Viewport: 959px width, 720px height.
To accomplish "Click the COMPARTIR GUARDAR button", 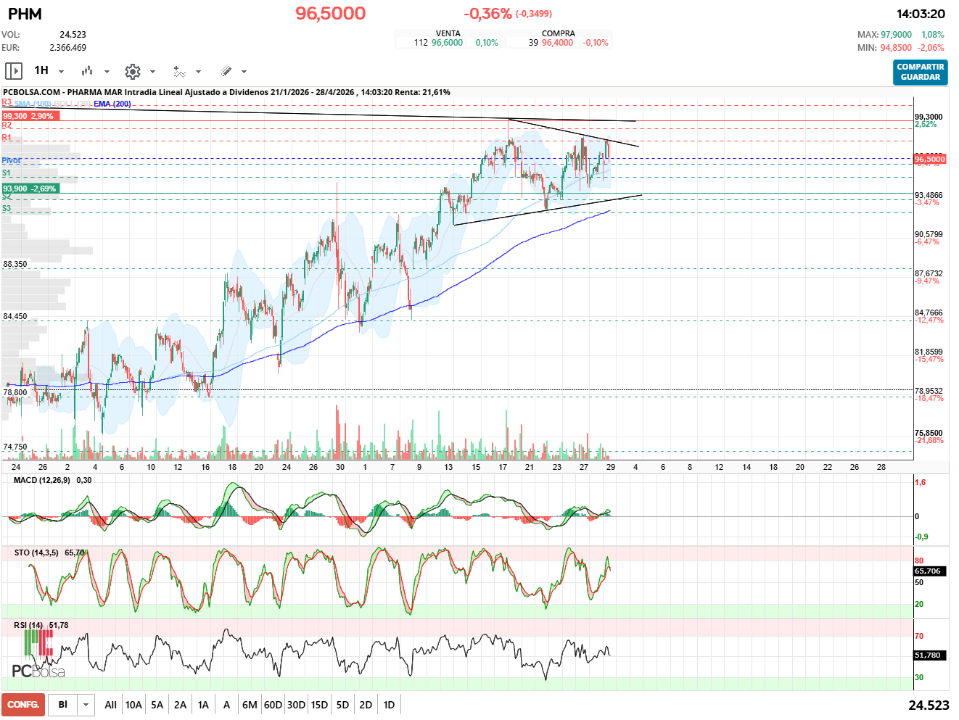I will [x=920, y=72].
